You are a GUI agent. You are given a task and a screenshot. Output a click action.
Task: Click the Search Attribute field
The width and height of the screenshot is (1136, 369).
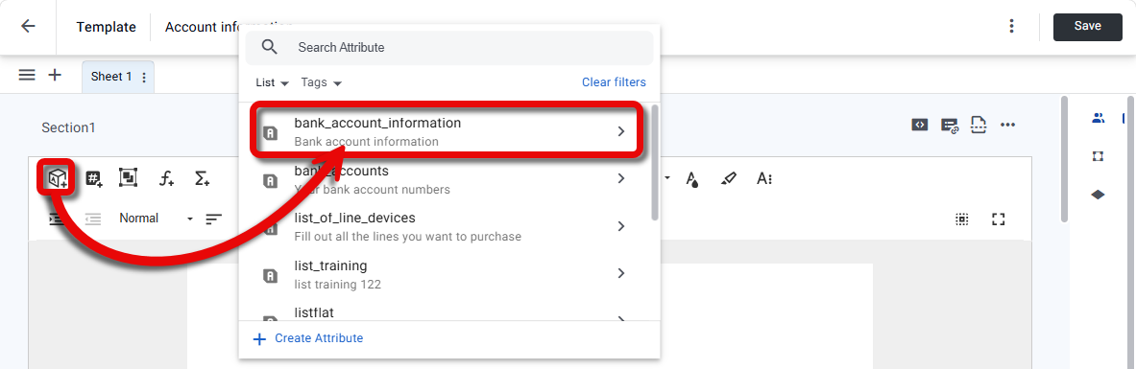pos(449,48)
